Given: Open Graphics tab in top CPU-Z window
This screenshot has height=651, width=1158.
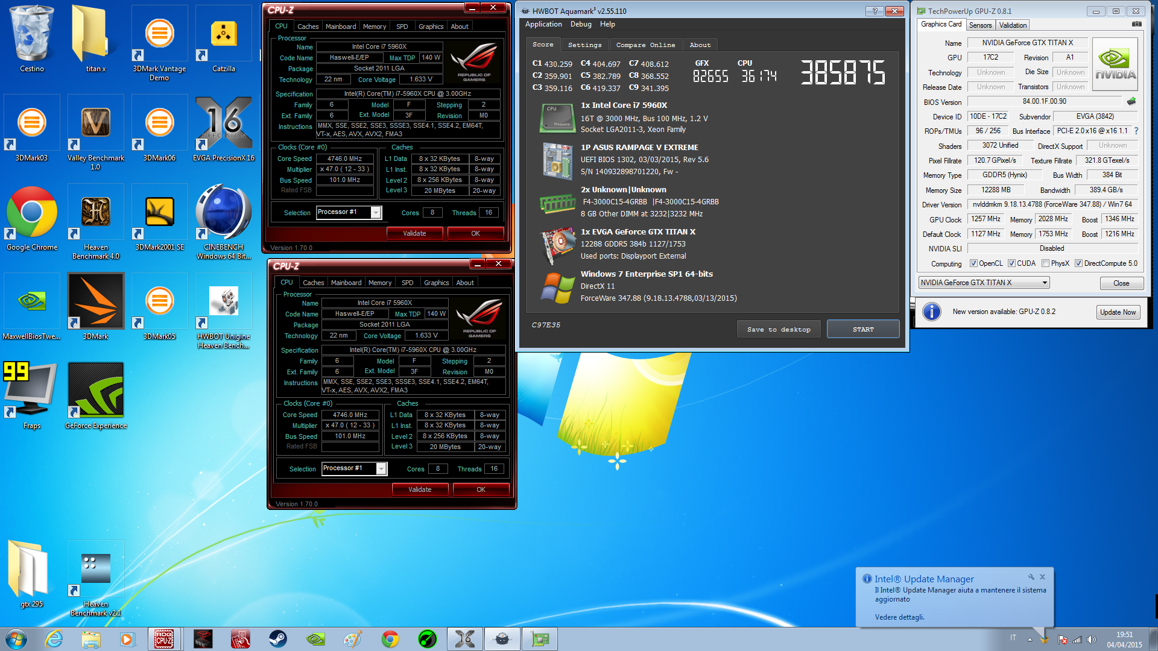Looking at the screenshot, I should pyautogui.click(x=431, y=27).
